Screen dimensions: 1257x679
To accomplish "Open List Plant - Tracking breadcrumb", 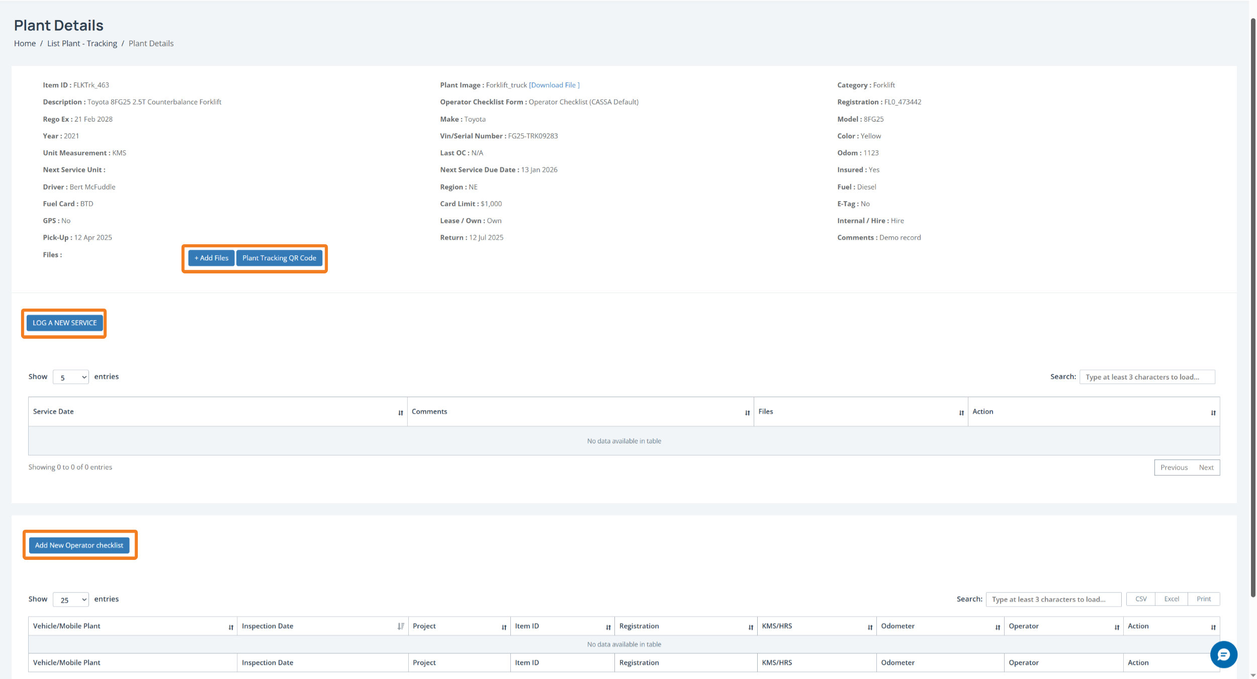I will 82,44.
